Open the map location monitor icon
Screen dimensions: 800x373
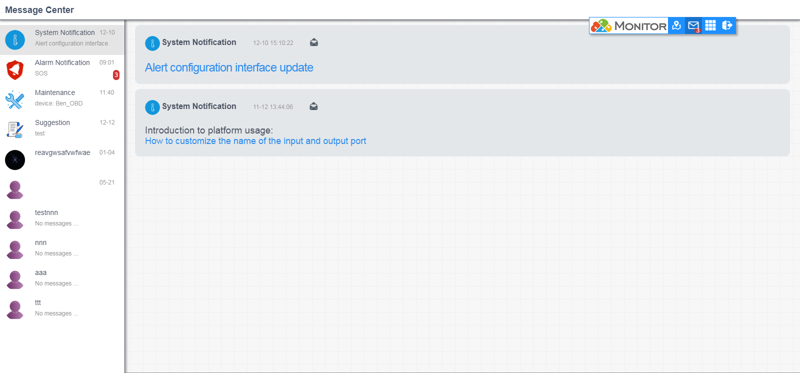[x=676, y=25]
